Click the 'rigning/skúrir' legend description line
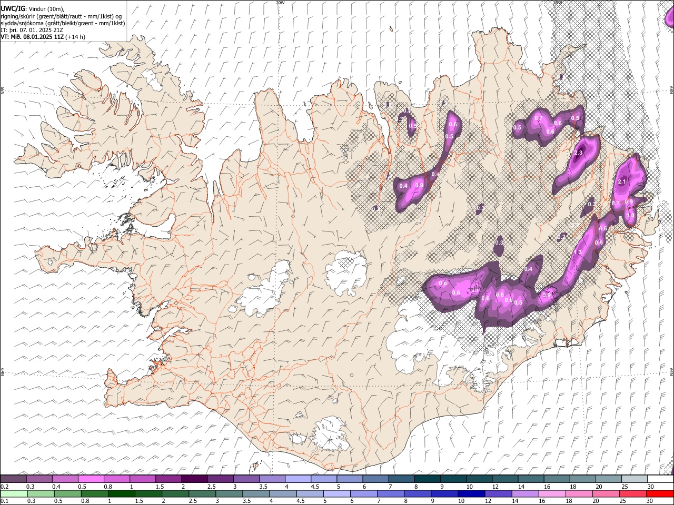Image resolution: width=674 pixels, height=505 pixels. [62, 16]
